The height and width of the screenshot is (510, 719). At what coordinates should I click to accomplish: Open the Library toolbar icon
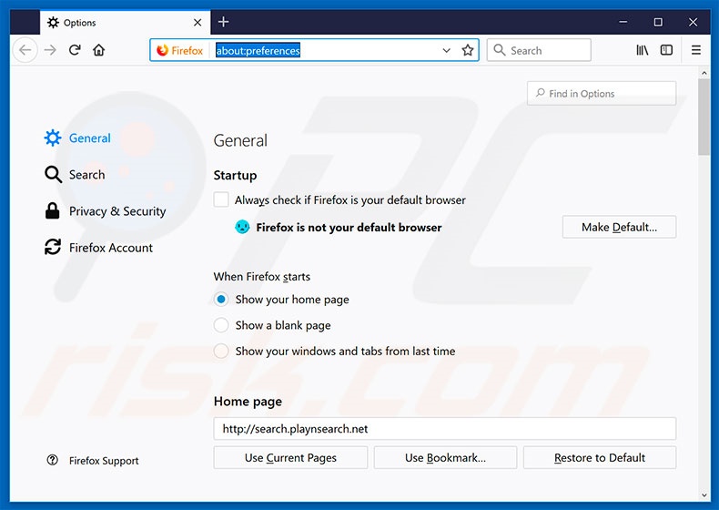coord(642,50)
